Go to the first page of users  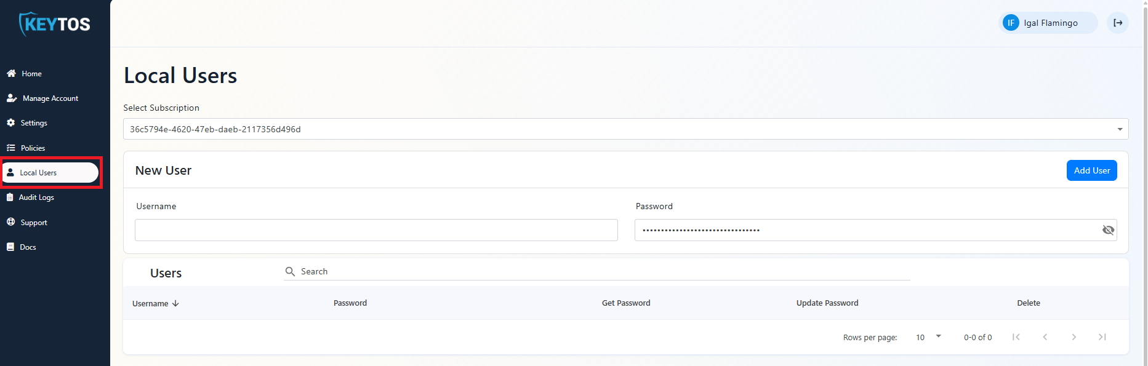click(1016, 337)
